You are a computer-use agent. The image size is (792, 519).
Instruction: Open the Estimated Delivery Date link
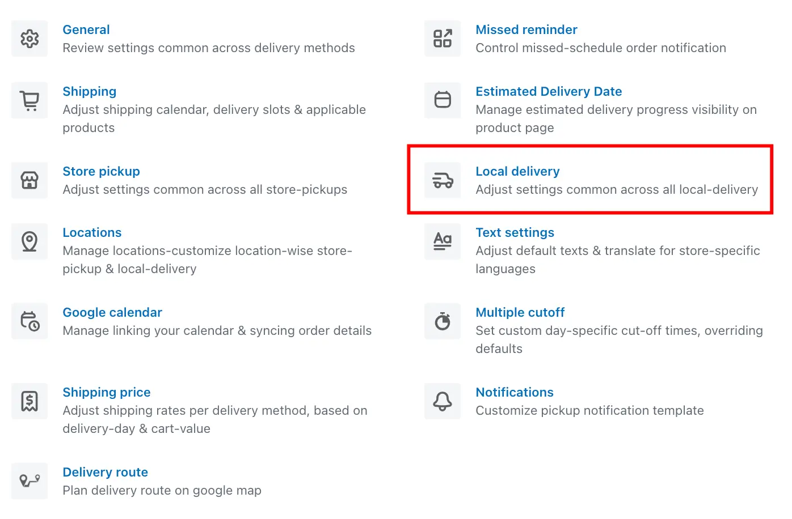click(x=549, y=91)
